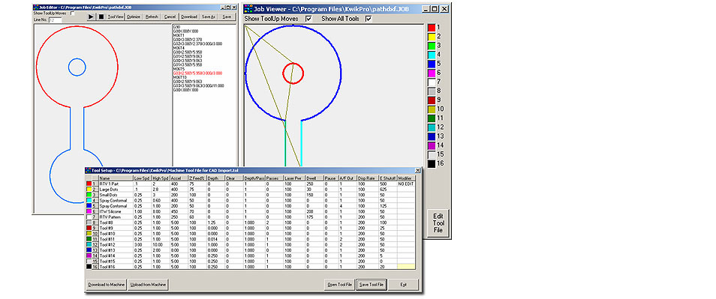Uncheck Show All Tools in the Job Viewer
The height and width of the screenshot is (299, 716).
point(369,19)
